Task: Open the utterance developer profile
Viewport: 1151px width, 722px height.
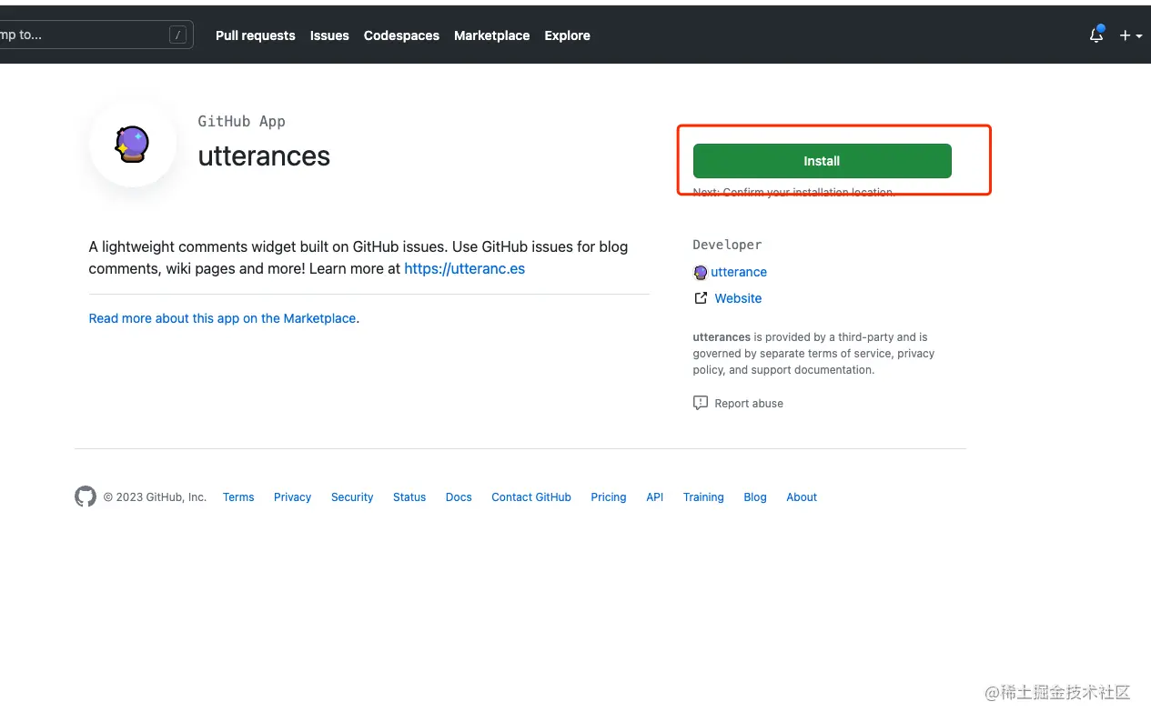Action: [x=739, y=272]
